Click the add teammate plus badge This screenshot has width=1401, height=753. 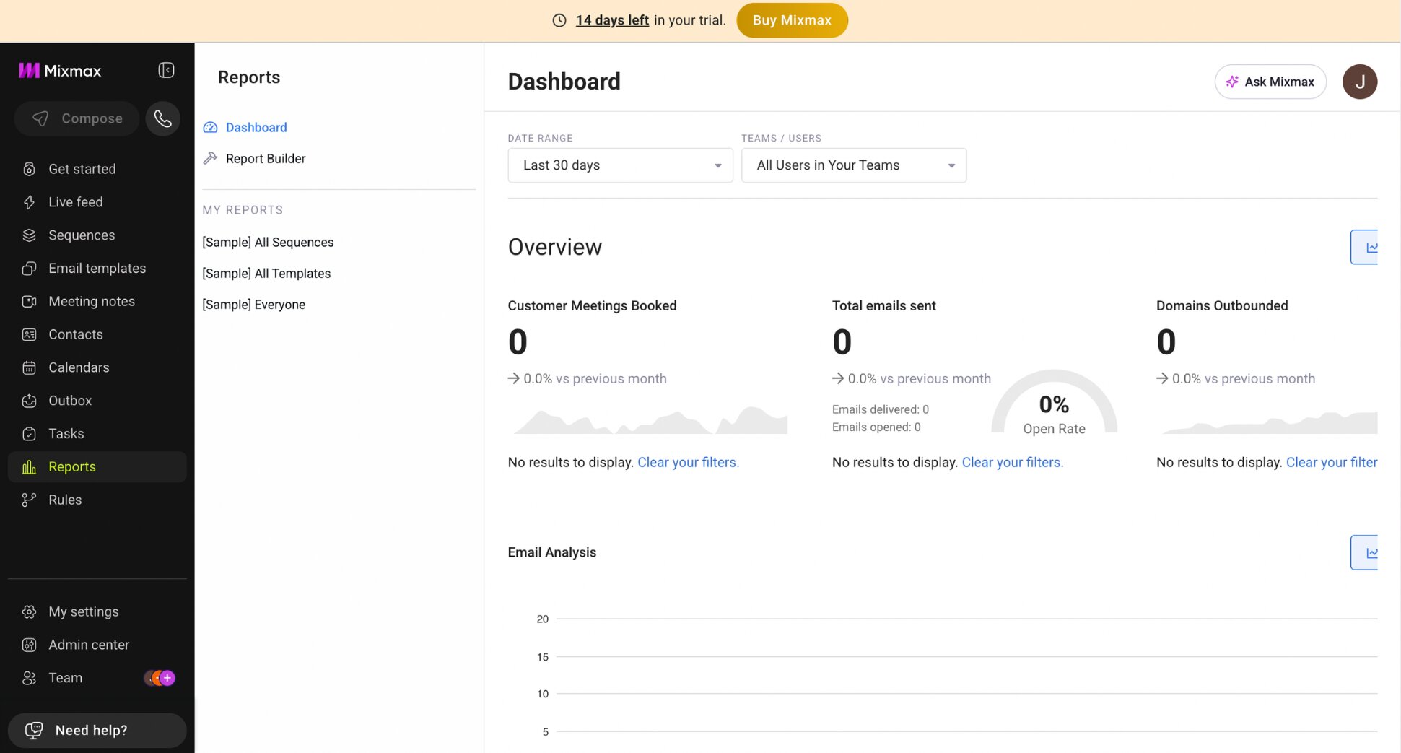(167, 678)
